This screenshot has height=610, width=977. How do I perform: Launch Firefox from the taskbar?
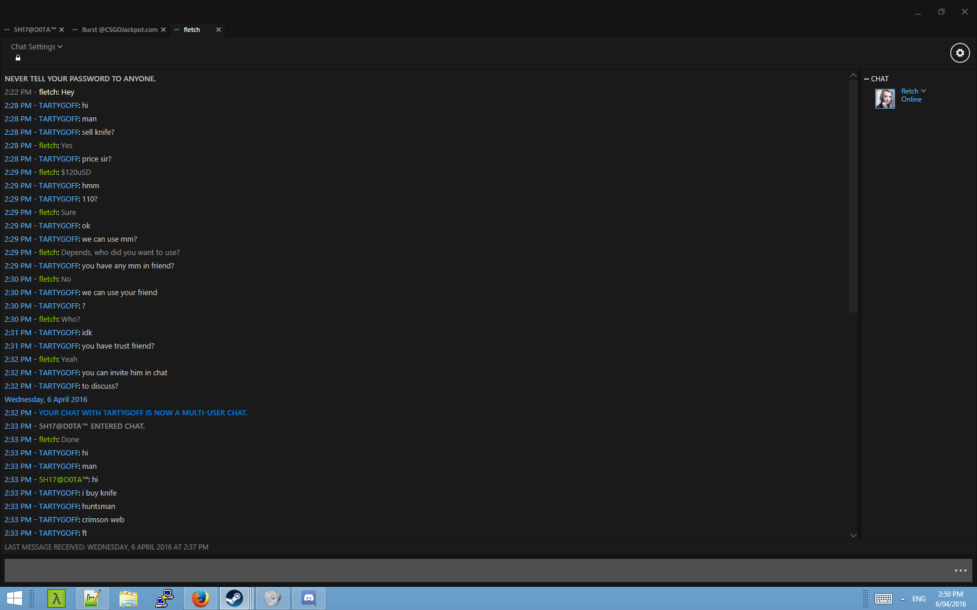(201, 598)
